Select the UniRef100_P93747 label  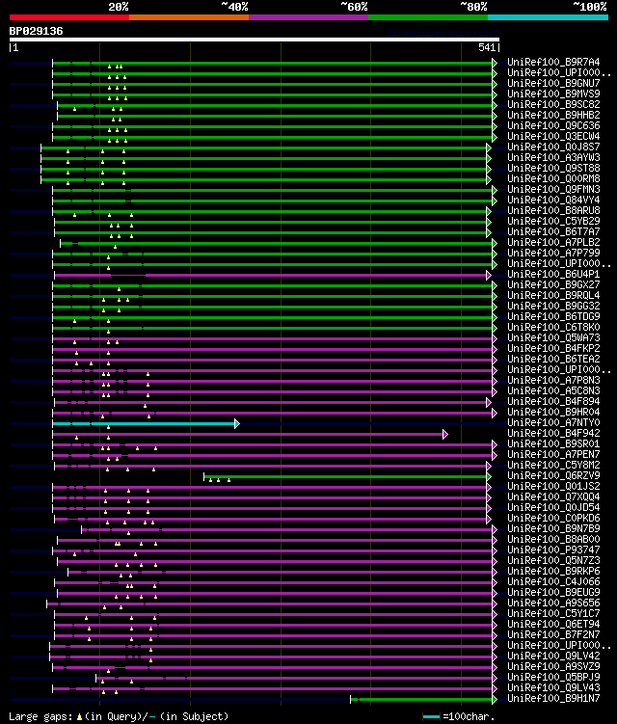553,550
